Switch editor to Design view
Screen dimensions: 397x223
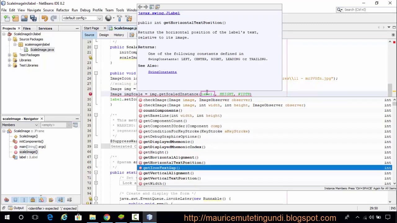point(104,35)
